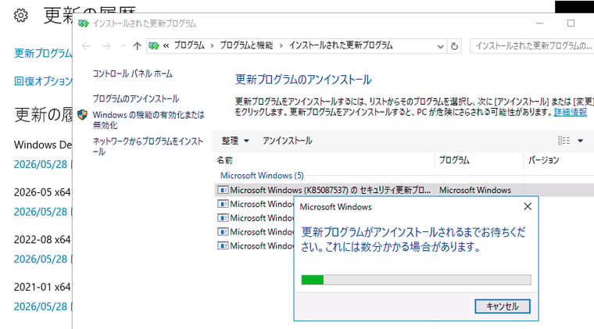Click the プログラムと機能 breadcrumb
This screenshot has height=329, width=594.
(246, 46)
